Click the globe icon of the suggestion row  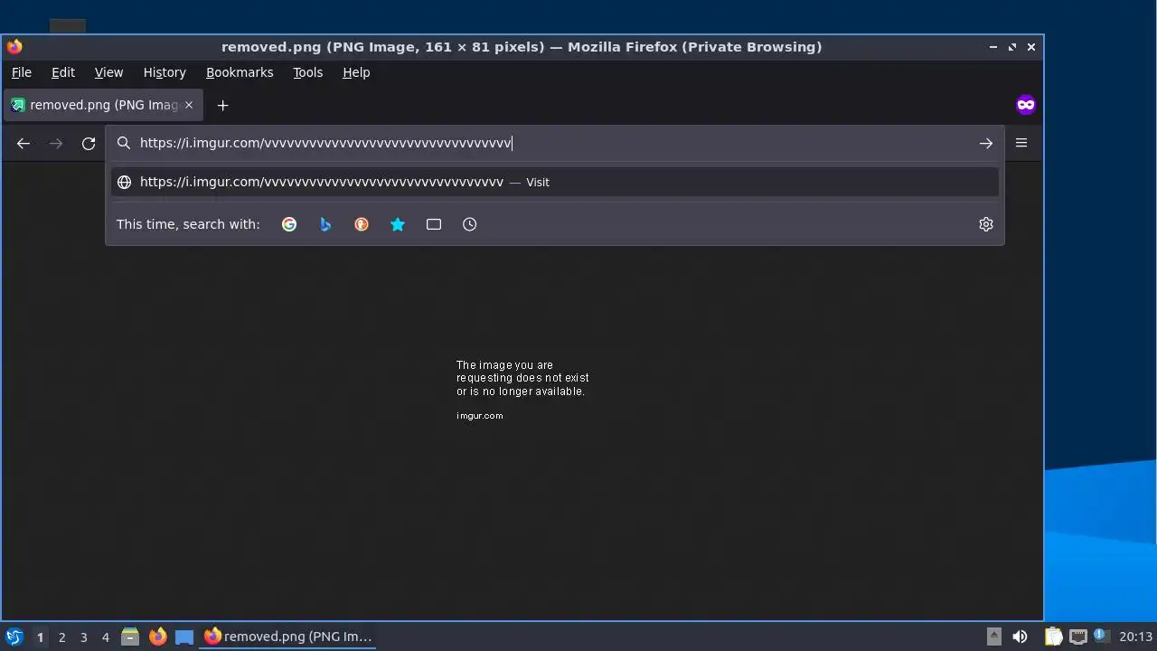point(125,182)
